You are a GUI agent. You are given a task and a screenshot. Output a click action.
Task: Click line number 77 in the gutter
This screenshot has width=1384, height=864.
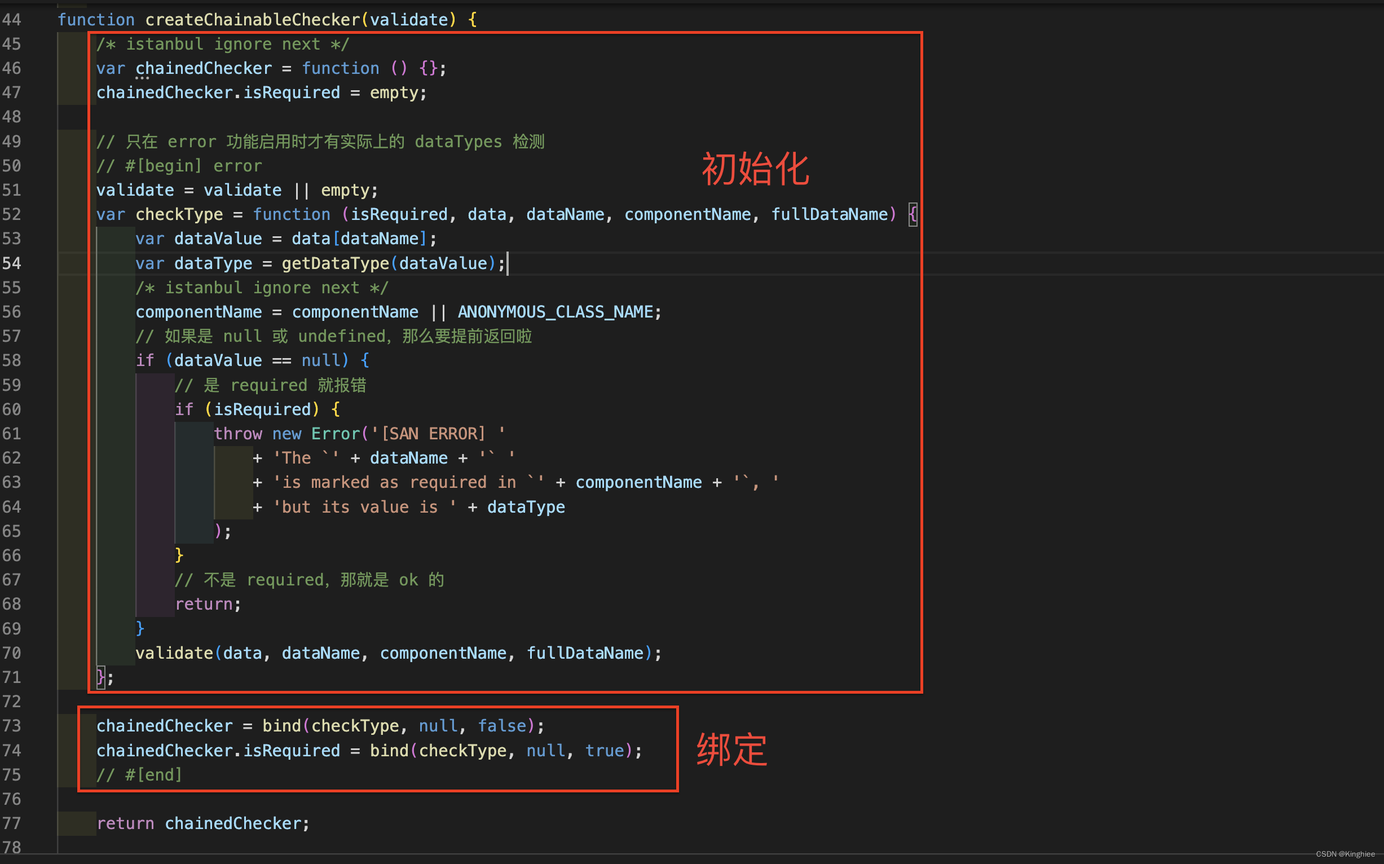click(11, 823)
